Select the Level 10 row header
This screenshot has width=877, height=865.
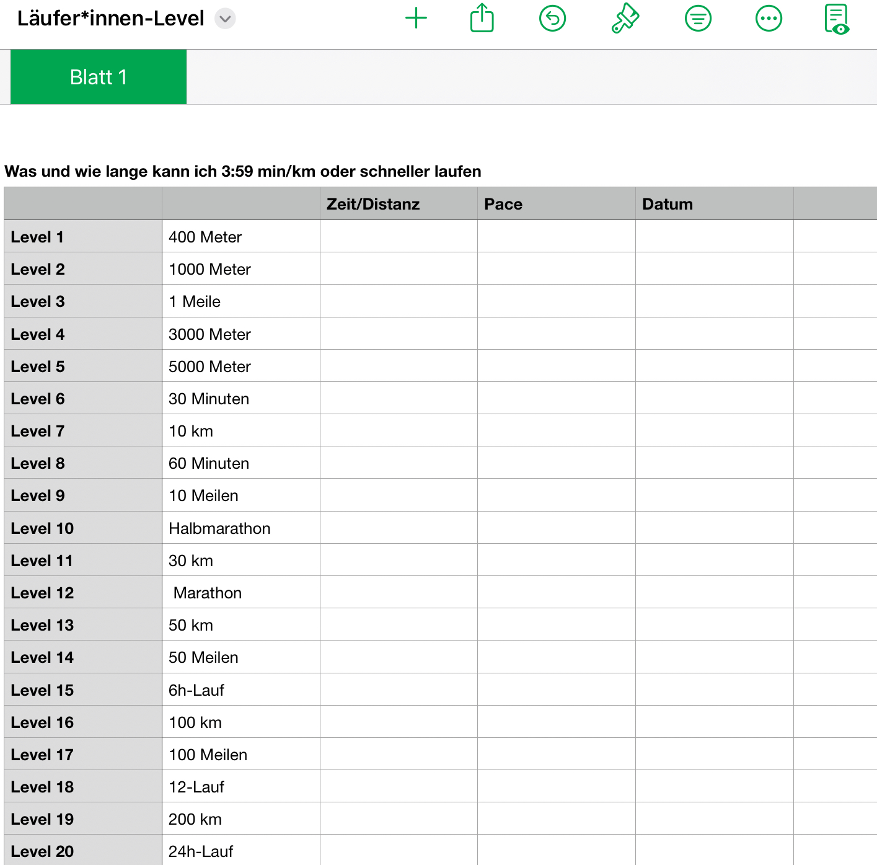(x=83, y=528)
